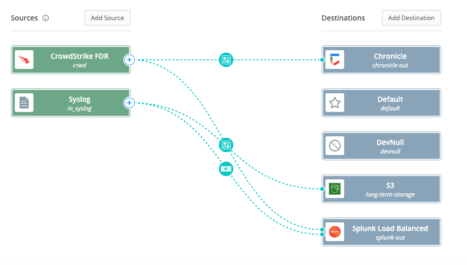Image resolution: width=467 pixels, height=265 pixels.
Task: Click the Syslog document icon
Action: [24, 103]
